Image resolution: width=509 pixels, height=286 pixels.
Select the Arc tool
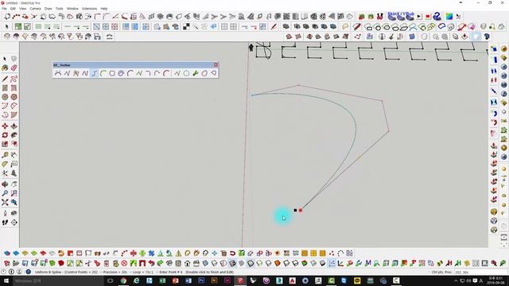point(5,106)
